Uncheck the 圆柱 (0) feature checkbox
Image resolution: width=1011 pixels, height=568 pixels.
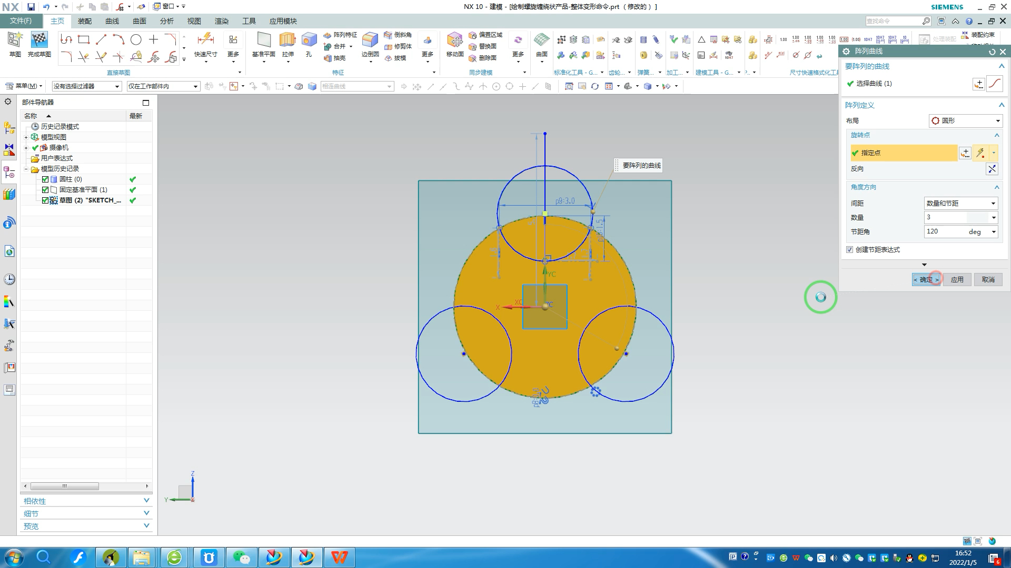coord(45,179)
